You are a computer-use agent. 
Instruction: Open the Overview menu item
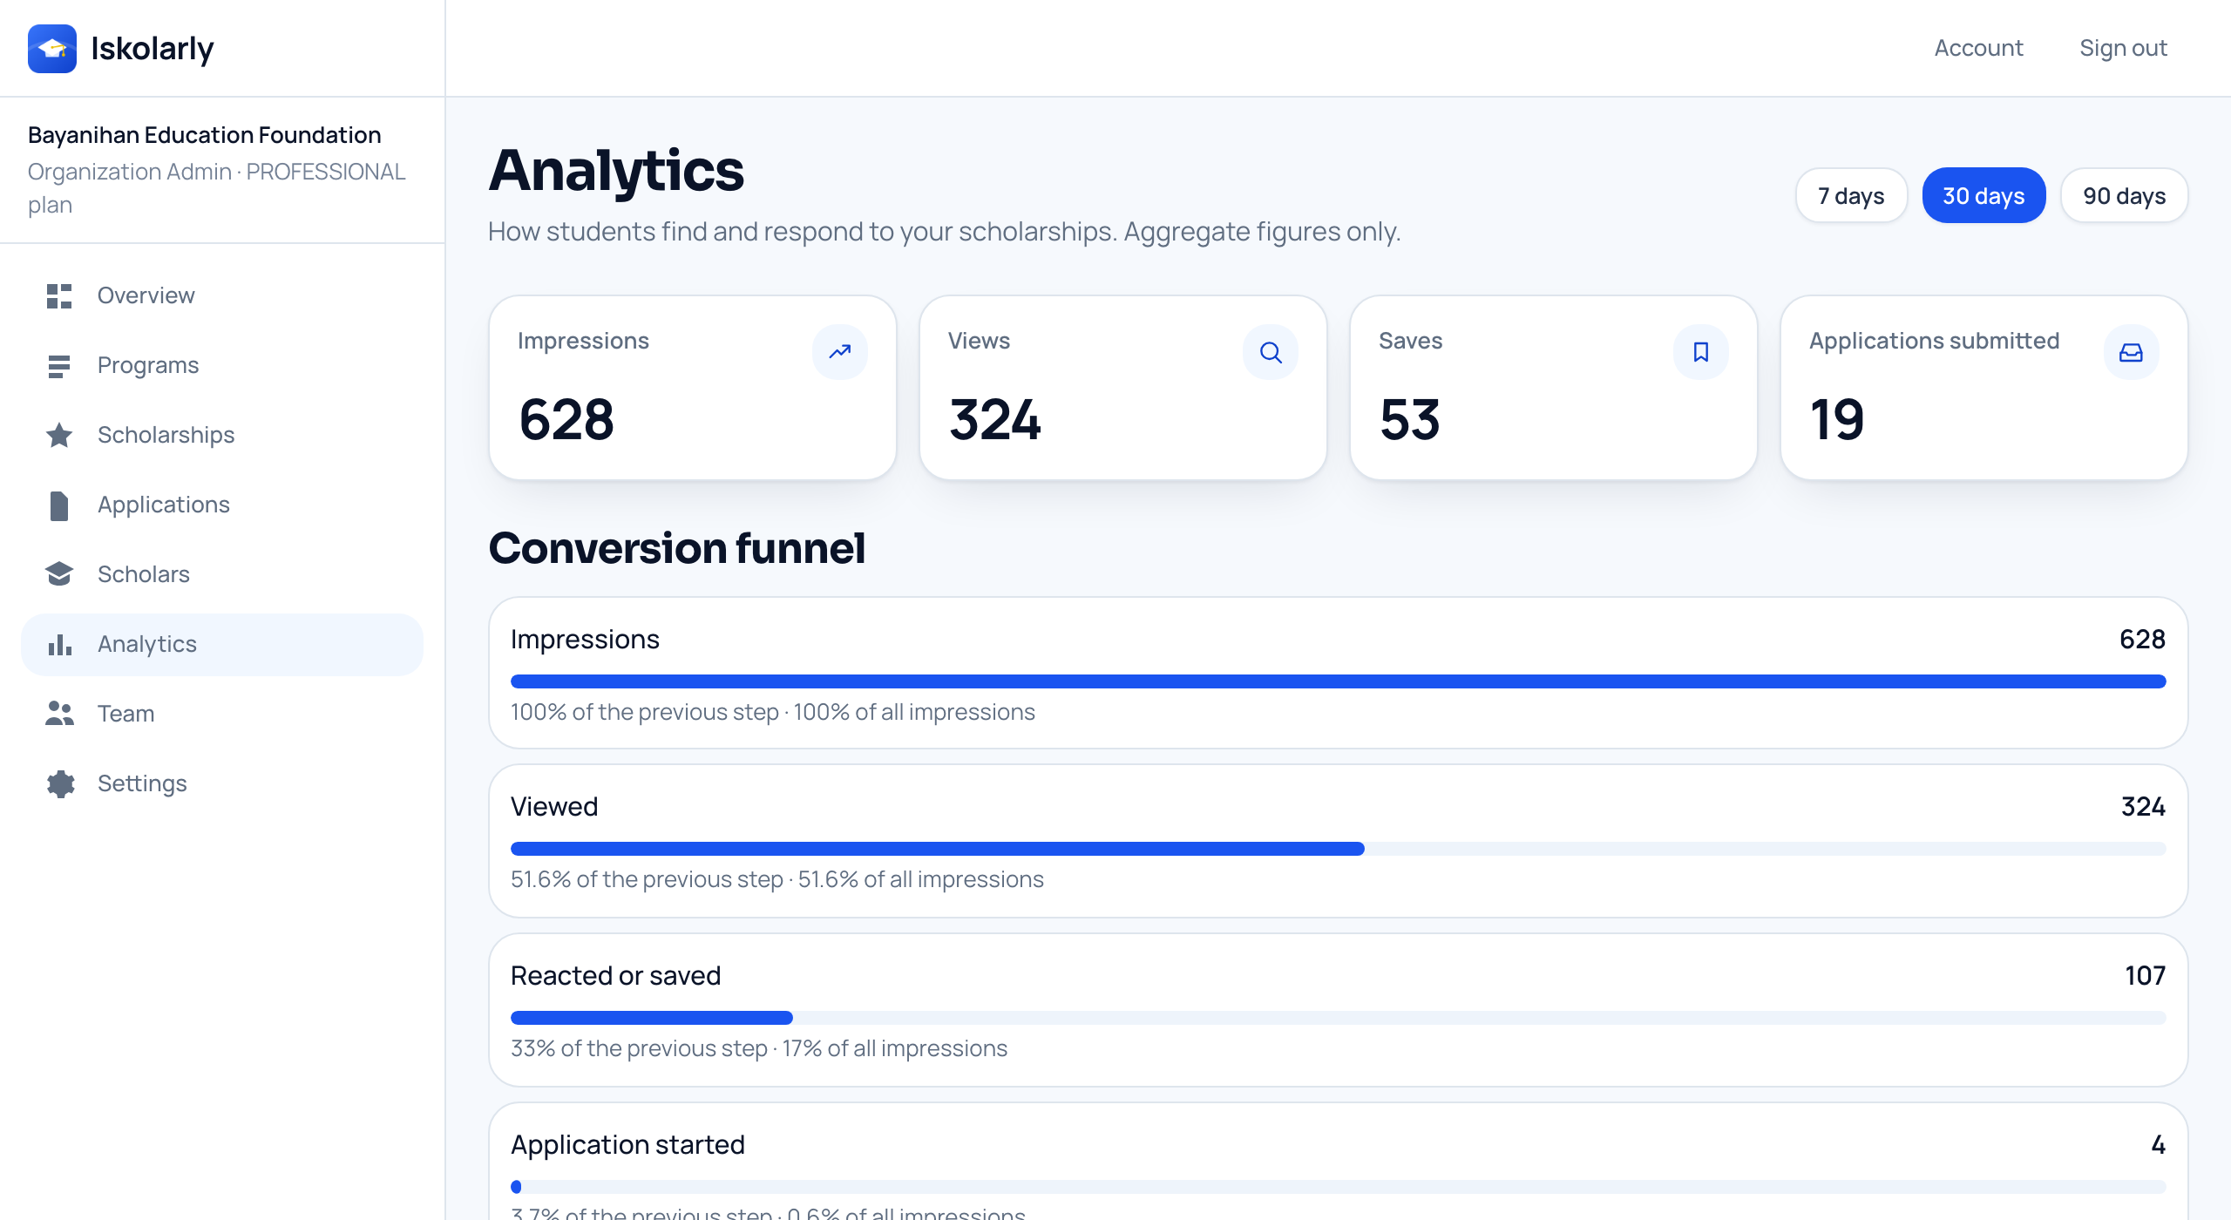(x=222, y=295)
